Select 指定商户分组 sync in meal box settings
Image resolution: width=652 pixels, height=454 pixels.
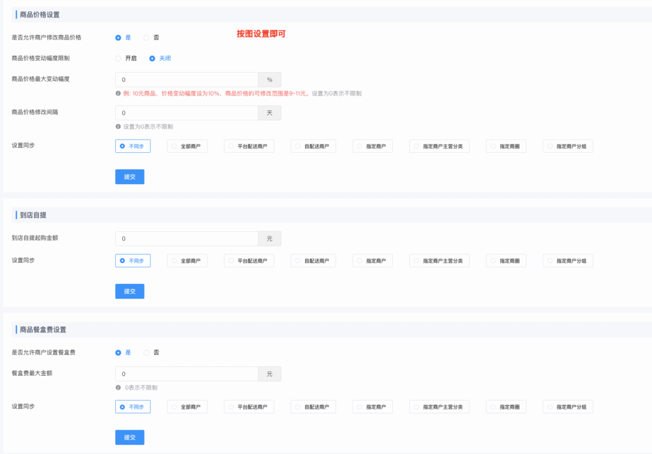tap(567, 406)
